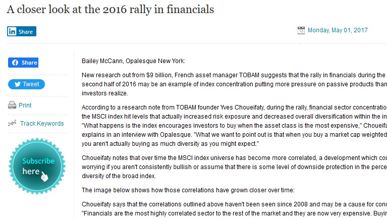Open the Track Keywords link
This screenshot has height=219, width=387.
pos(42,124)
